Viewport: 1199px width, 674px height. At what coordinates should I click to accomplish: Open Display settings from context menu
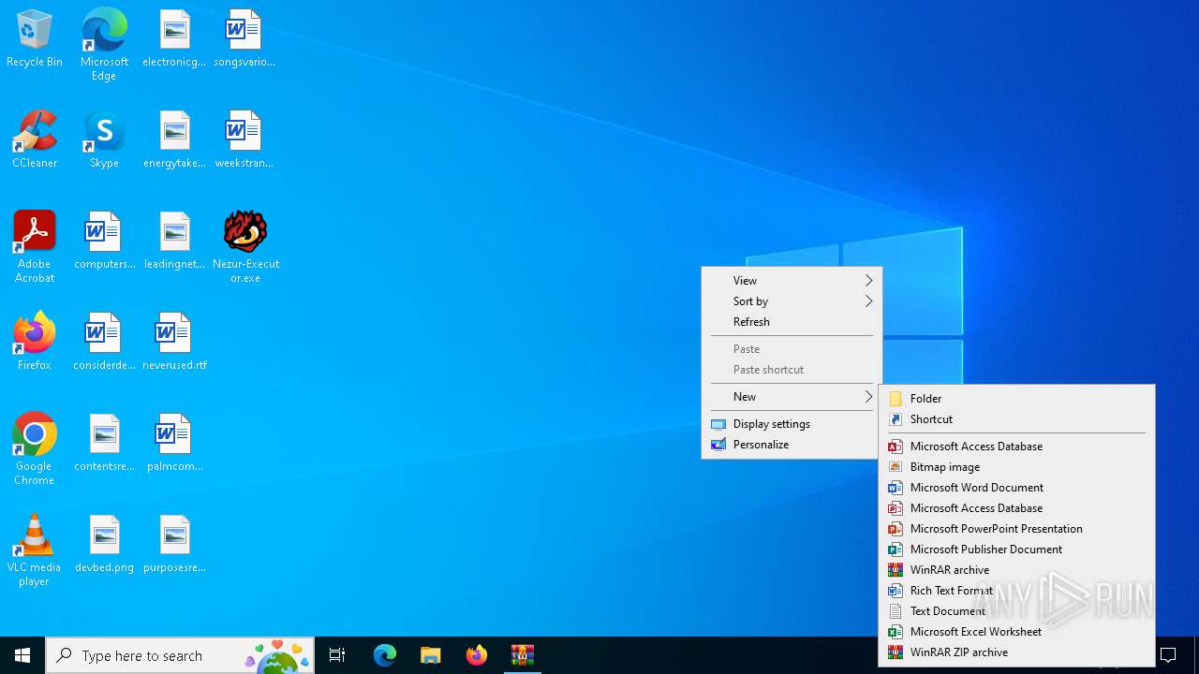792,423
